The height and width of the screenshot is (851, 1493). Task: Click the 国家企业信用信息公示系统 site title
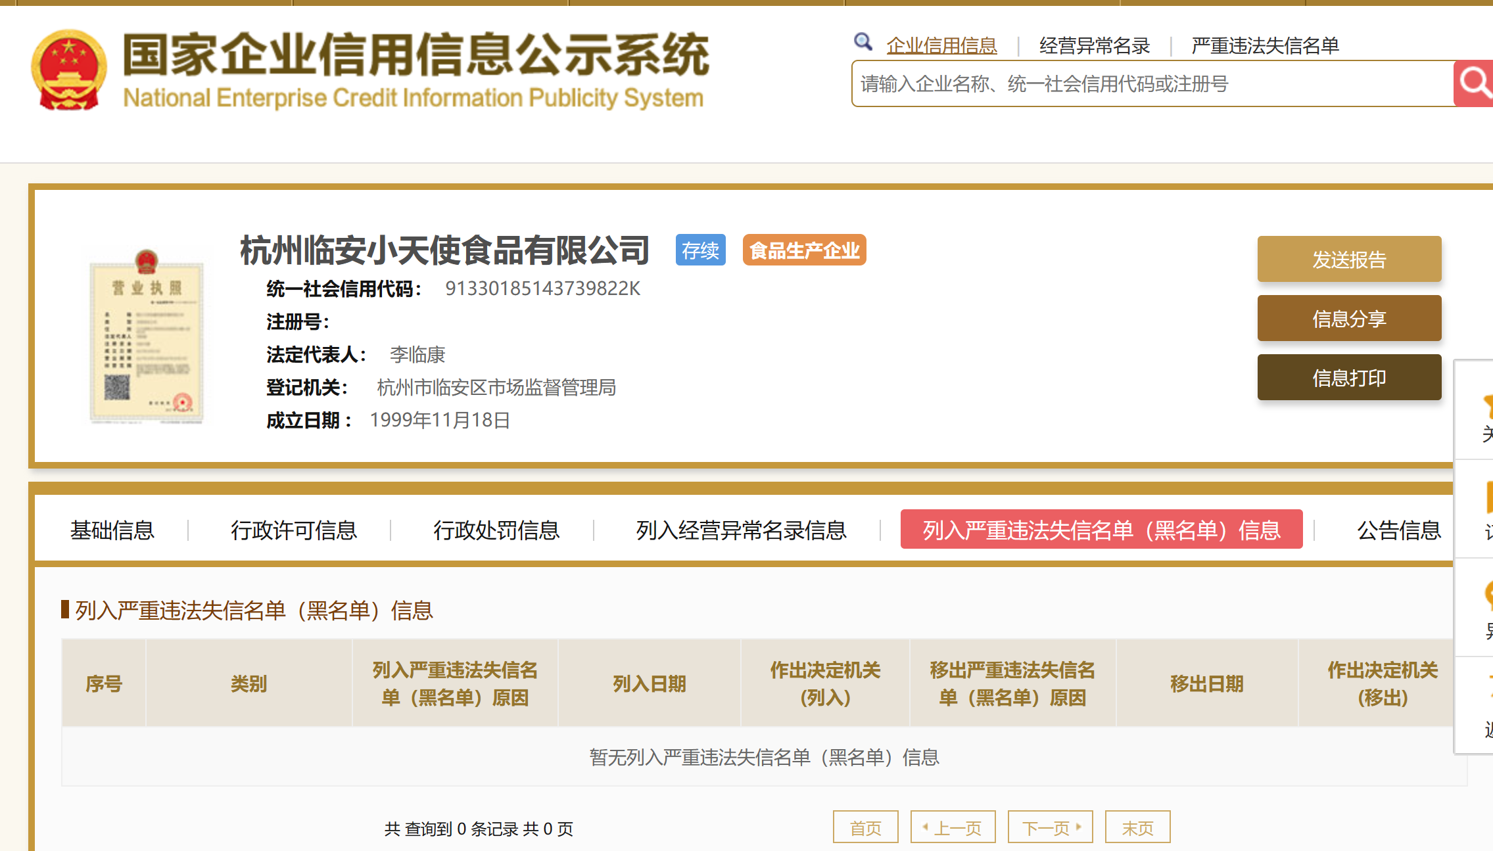coord(415,55)
